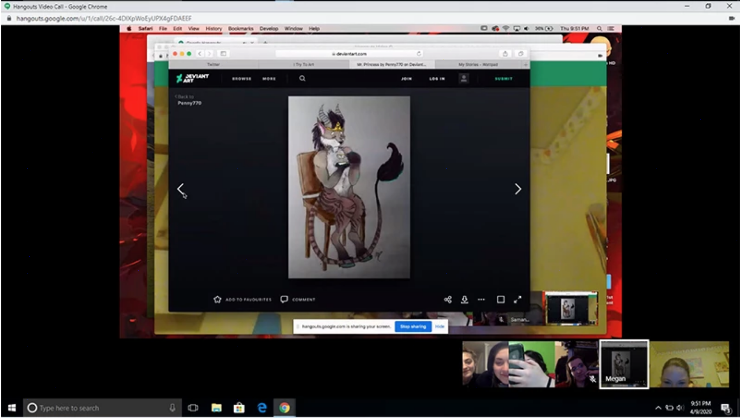
Task: Click the Add to Favourites star
Action: tap(217, 299)
